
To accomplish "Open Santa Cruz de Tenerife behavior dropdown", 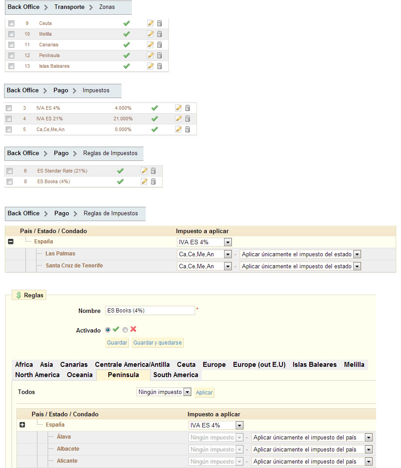I will [300, 266].
